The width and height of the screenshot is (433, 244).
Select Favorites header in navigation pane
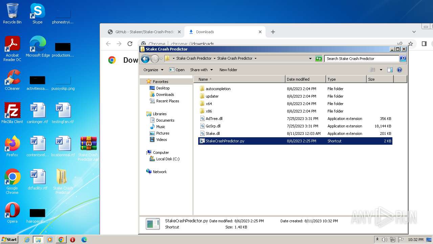(x=160, y=82)
